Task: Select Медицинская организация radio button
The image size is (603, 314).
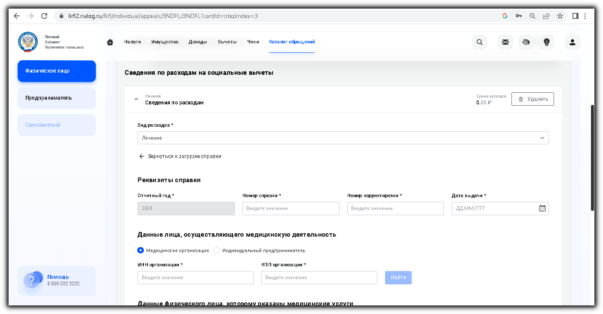Action: point(141,250)
